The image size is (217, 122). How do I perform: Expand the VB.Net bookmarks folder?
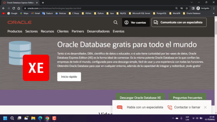(86, 13)
